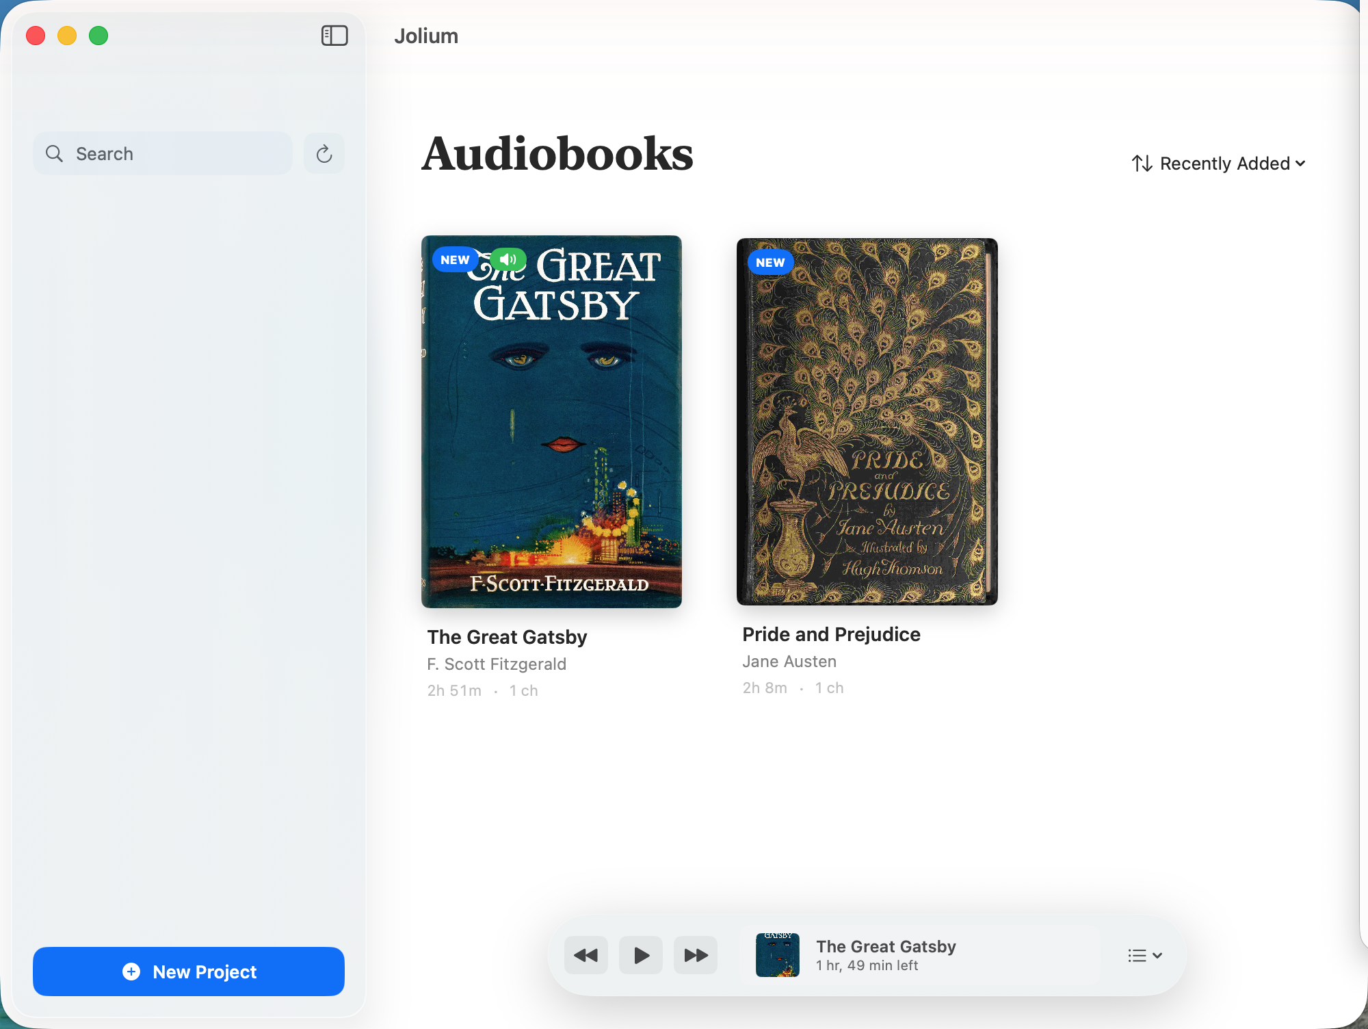Click The Great Gatsby now-playing title
The image size is (1368, 1029).
886,946
